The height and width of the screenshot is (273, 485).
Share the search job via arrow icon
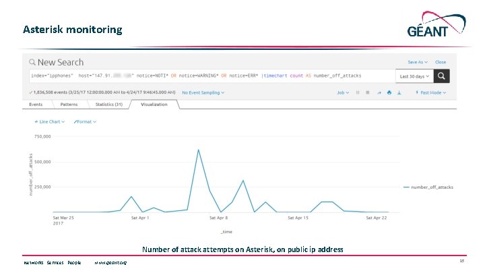pos(379,92)
